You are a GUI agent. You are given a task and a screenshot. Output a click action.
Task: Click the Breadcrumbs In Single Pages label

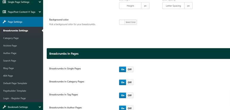[65, 69]
